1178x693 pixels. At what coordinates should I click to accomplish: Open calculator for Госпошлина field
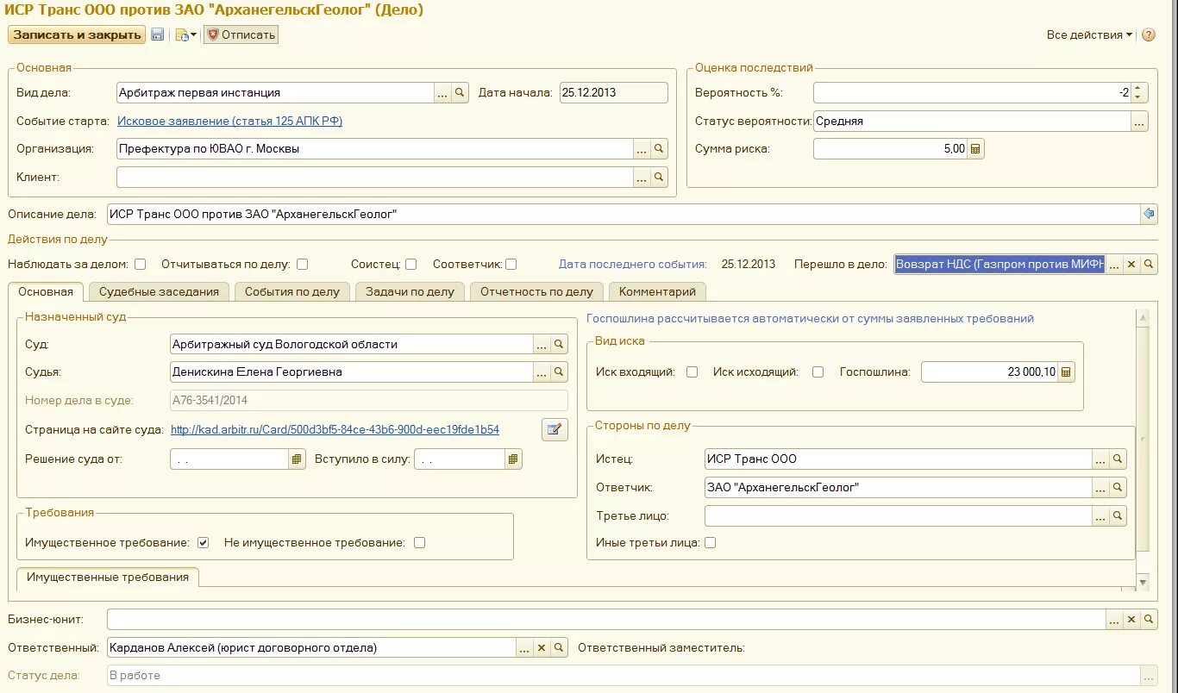(x=1066, y=372)
